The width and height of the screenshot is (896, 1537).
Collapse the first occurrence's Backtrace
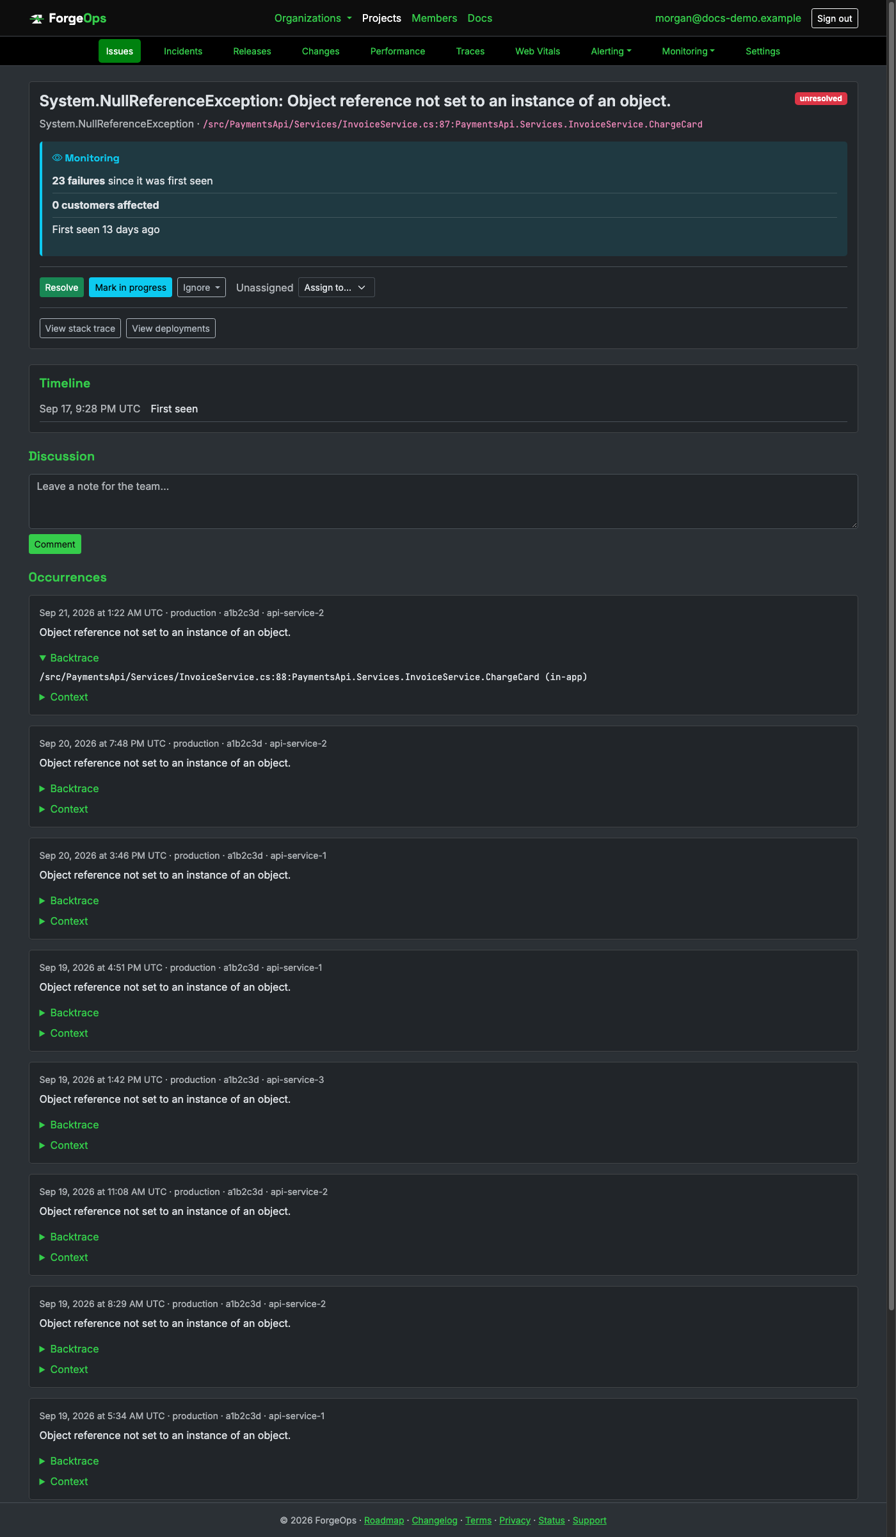(x=69, y=658)
